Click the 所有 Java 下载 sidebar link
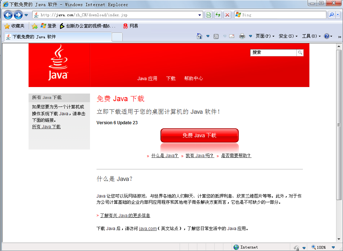 [46, 127]
